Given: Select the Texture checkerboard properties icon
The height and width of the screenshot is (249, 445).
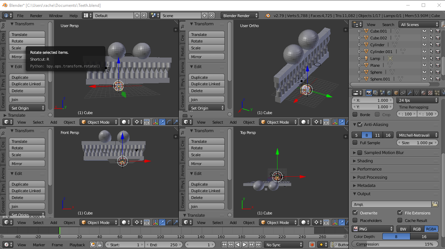Looking at the screenshot, I should coord(430,93).
